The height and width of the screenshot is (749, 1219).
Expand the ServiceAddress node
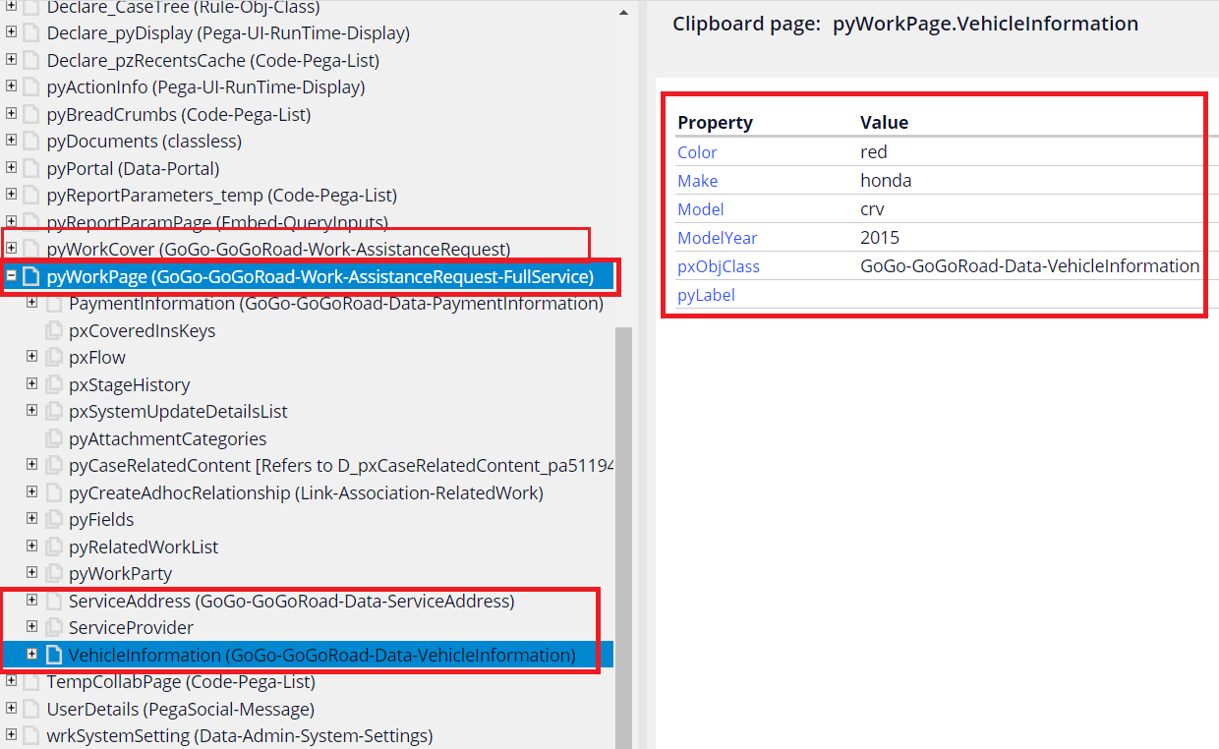pos(31,600)
